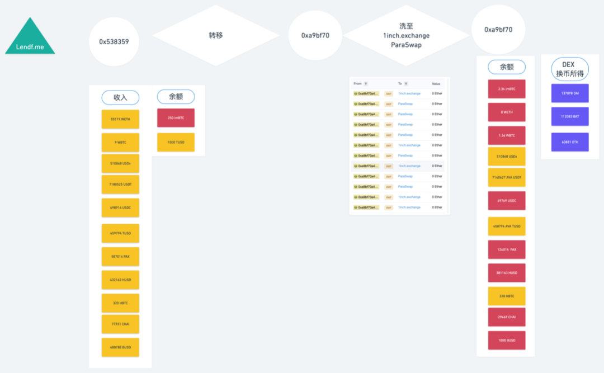
Task: Click the 1.34 WBTC red box
Action: (507, 136)
